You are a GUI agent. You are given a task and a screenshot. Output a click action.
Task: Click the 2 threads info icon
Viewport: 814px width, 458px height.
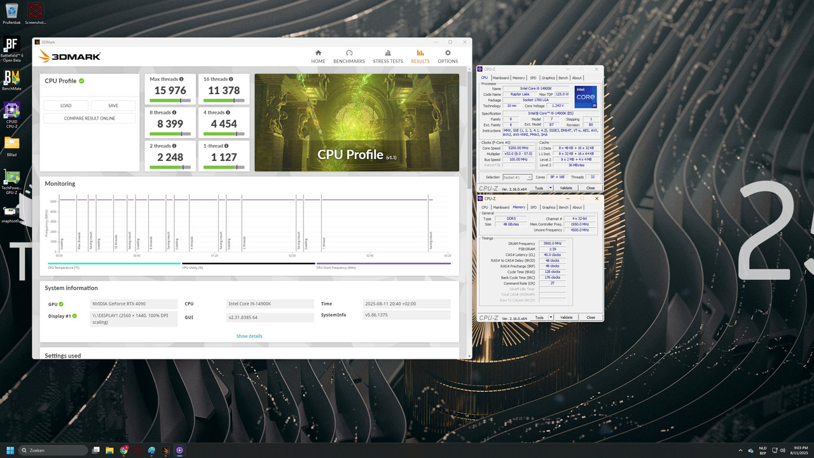[175, 146]
